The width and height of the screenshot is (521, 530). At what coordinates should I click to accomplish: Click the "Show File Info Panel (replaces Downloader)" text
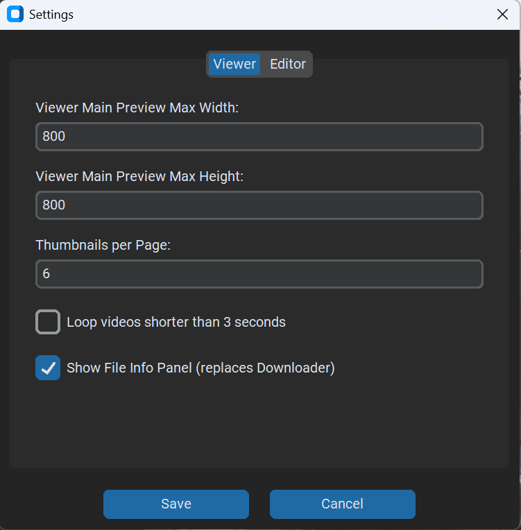(x=200, y=368)
